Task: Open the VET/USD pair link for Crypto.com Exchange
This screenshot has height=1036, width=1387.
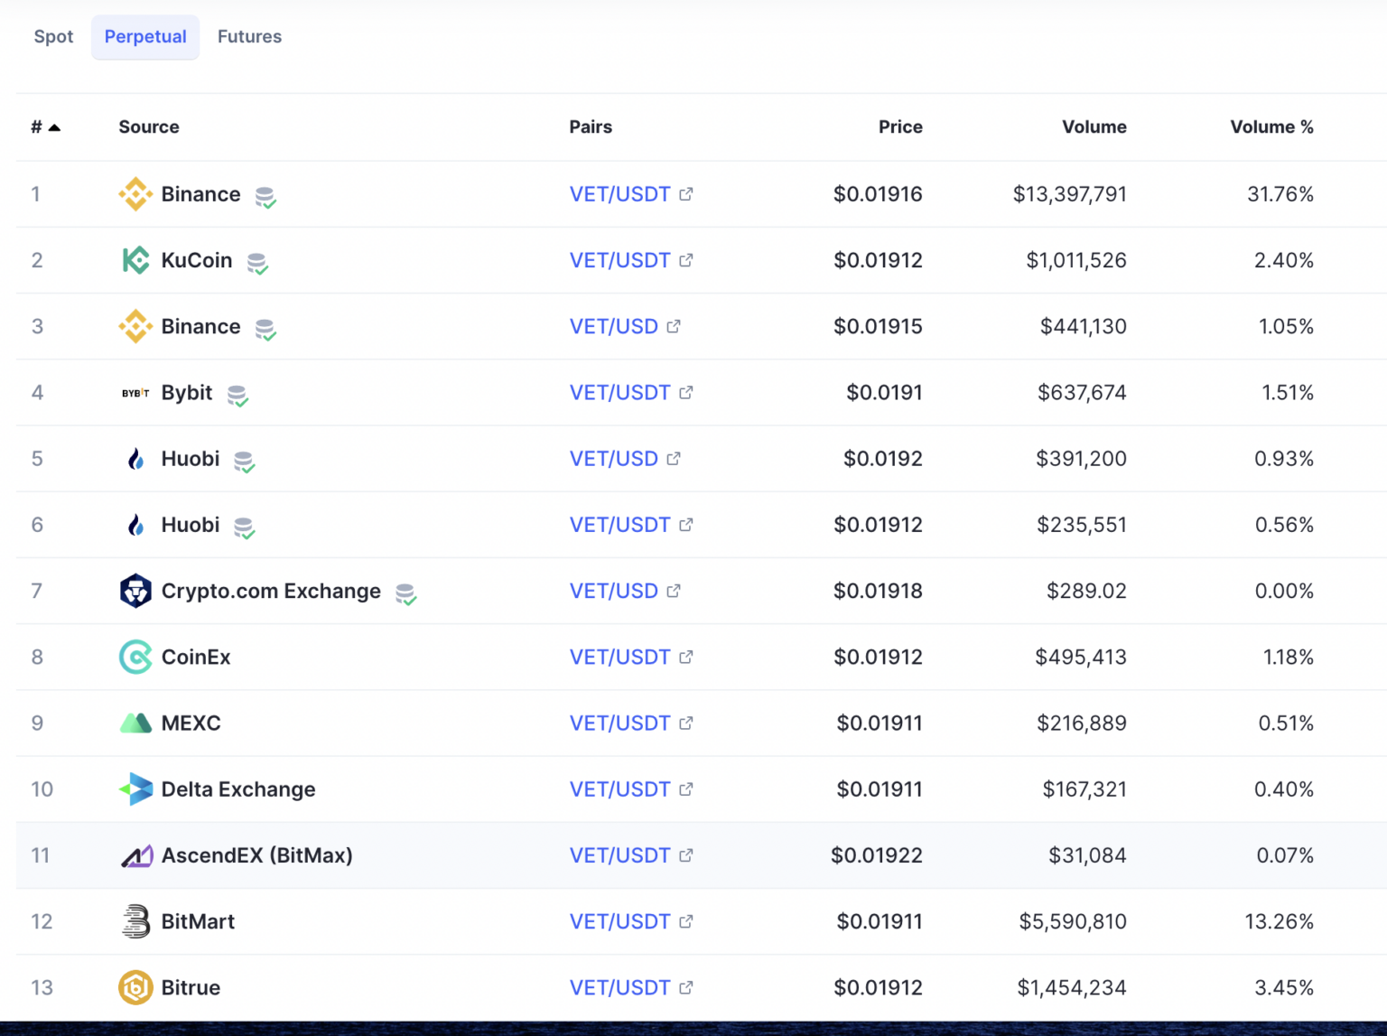Action: pos(613,591)
